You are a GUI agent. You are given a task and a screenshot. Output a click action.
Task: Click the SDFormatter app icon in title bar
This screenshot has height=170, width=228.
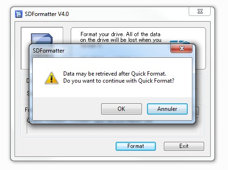point(19,14)
